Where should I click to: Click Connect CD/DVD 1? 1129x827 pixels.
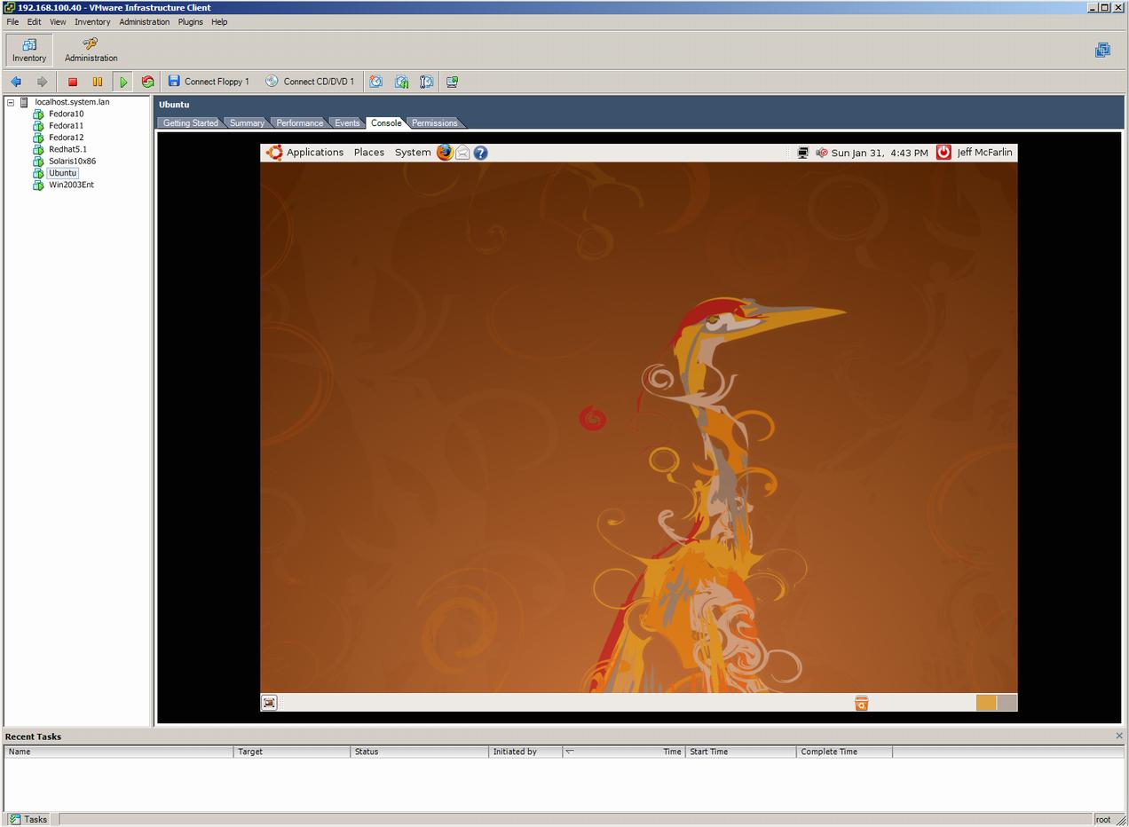310,82
